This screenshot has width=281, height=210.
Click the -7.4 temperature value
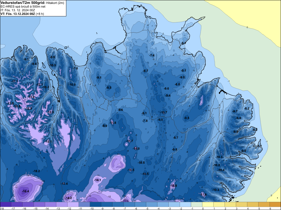(152, 55)
